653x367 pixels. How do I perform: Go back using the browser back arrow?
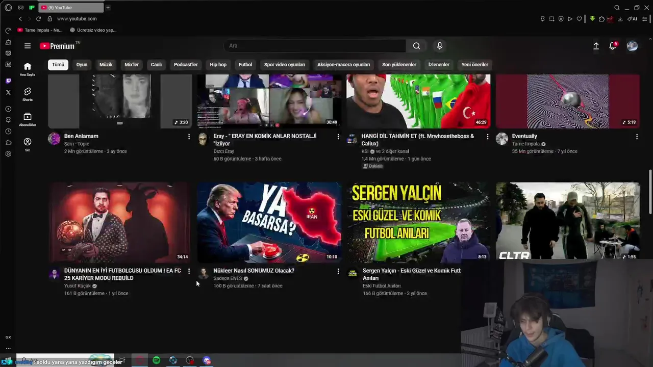click(x=20, y=19)
